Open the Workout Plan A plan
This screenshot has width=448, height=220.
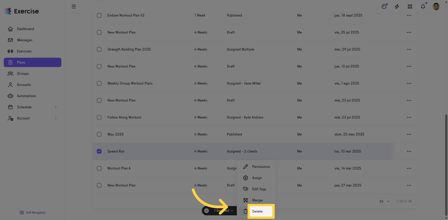[119, 168]
